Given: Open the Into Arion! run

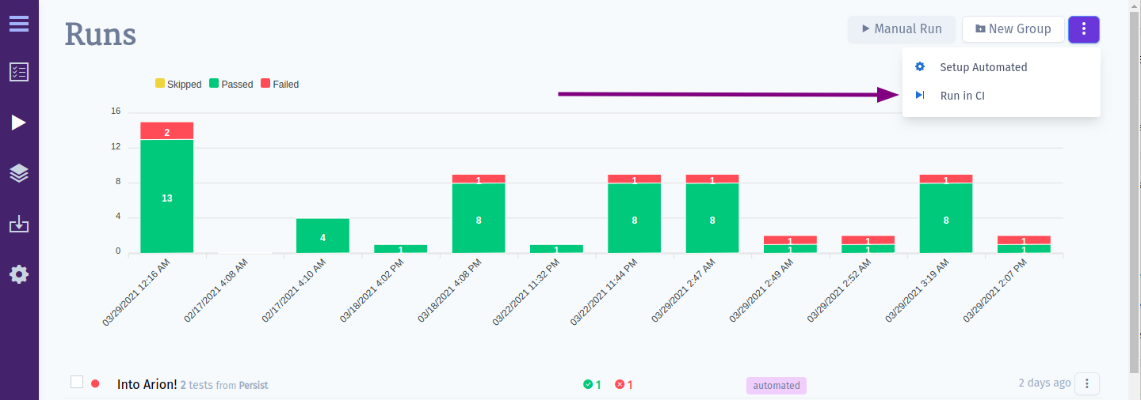Looking at the screenshot, I should 147,384.
